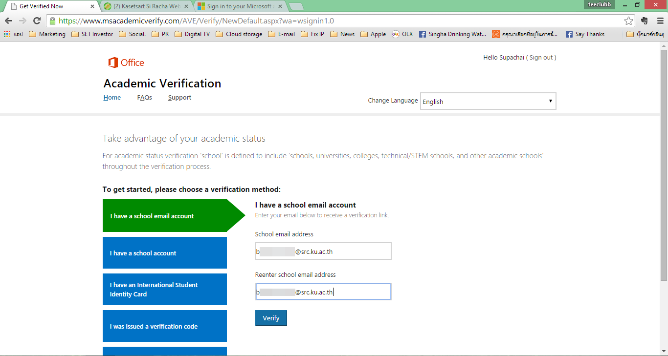668x356 pixels.
Task: Close the Kasetsart Si Racha tab
Action: click(186, 6)
